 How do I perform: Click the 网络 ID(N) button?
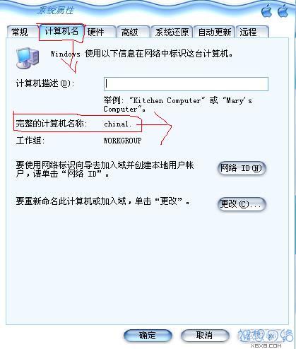[242, 168]
